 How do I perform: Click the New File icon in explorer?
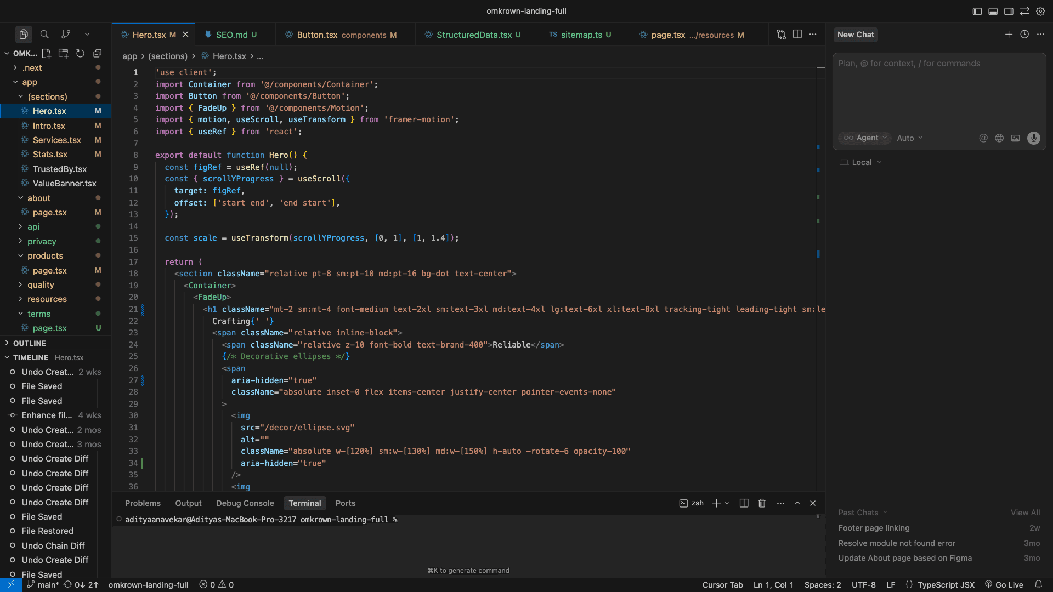tap(47, 53)
